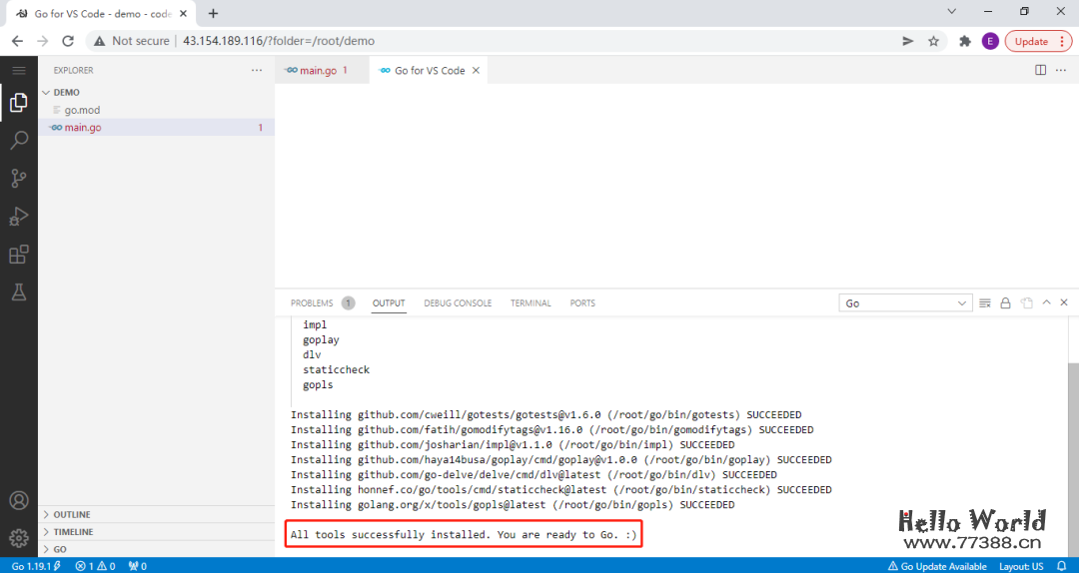
Task: Click the browser Update button
Action: 1038,41
